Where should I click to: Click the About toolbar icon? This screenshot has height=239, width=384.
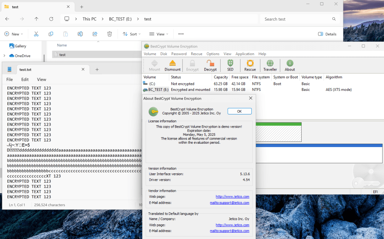coord(290,65)
